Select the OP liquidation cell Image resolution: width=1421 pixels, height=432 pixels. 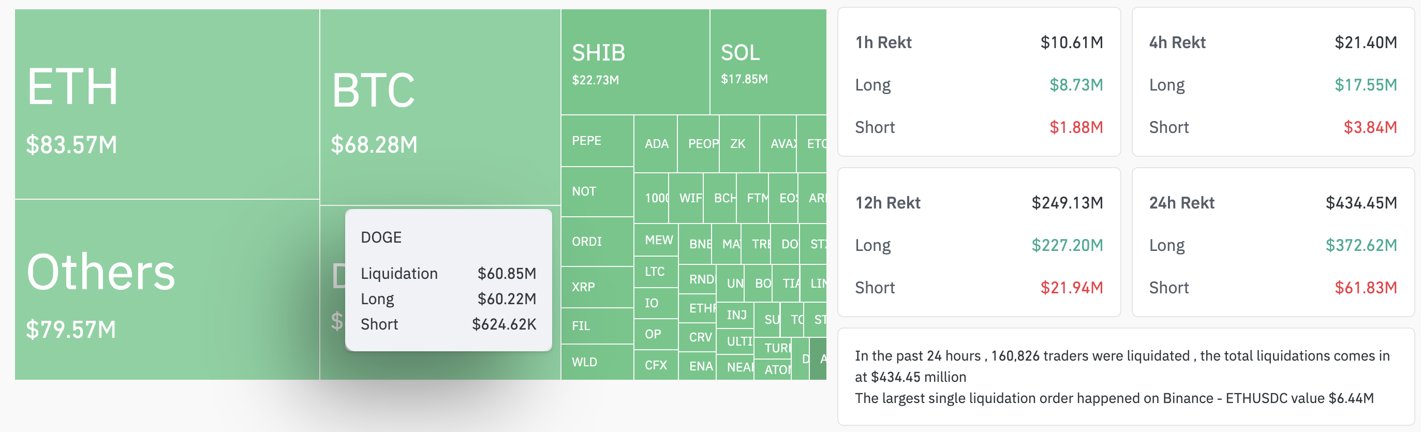click(x=655, y=334)
